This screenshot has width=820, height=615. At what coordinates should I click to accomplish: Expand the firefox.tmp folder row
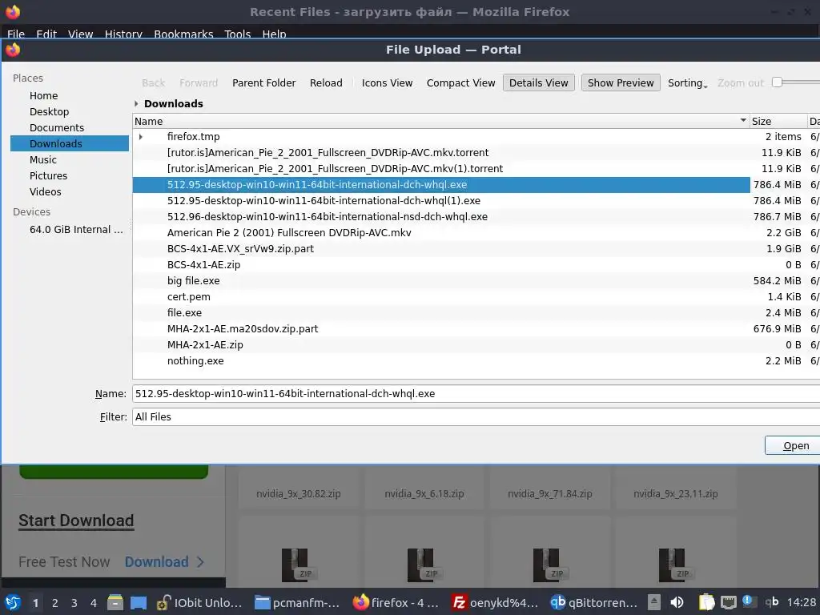coord(141,136)
